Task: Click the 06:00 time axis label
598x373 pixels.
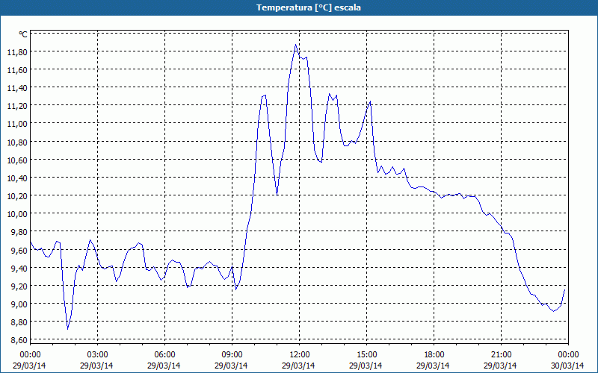Action: point(164,355)
